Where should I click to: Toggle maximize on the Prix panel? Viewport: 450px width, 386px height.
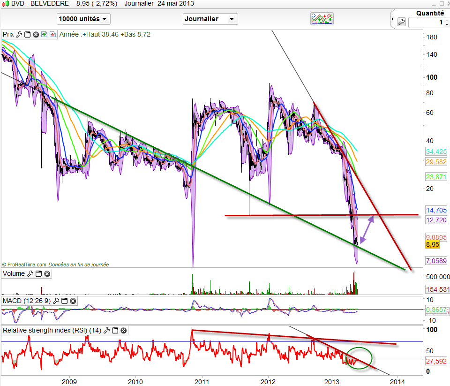pyautogui.click(x=27, y=34)
